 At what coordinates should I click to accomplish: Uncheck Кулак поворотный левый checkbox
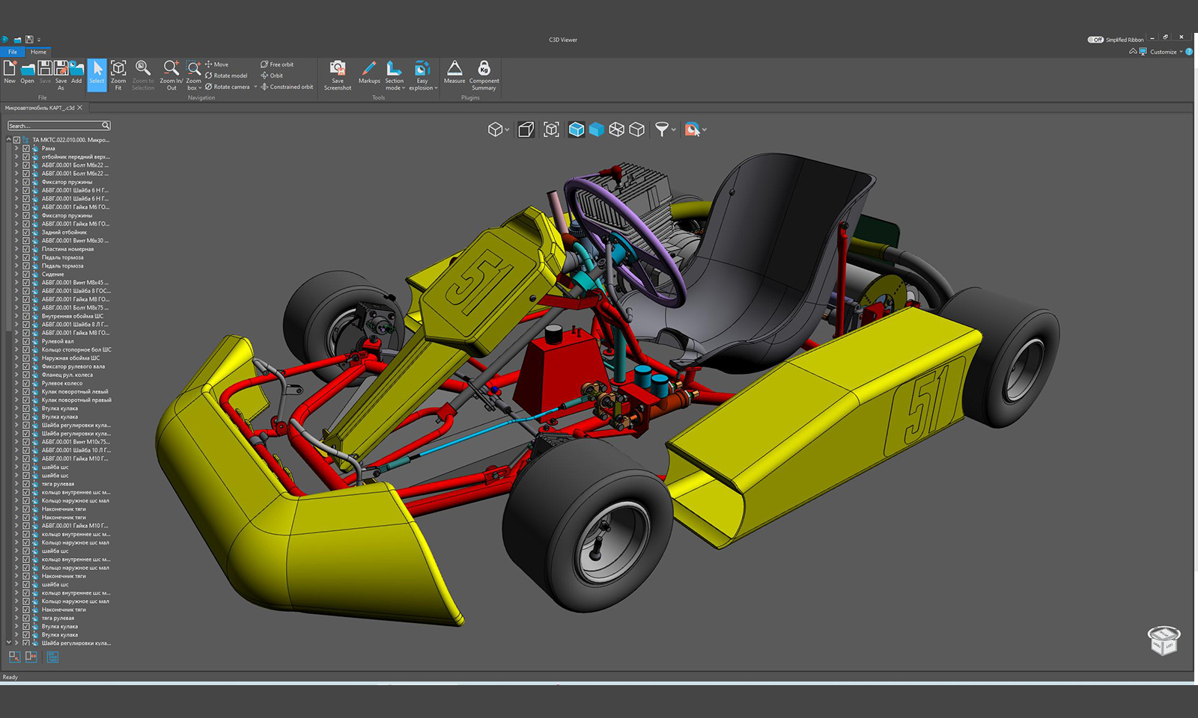[25, 391]
